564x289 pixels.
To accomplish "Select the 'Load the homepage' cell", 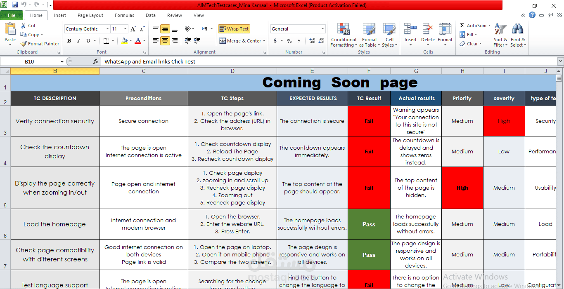I will [55, 224].
